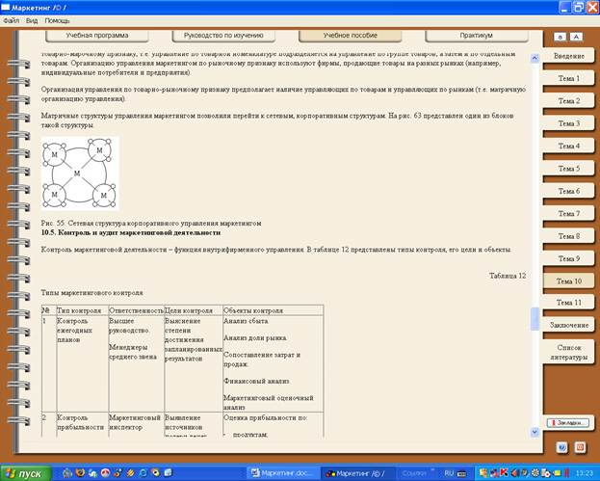
Task: Go to Введение section
Action: click(x=569, y=56)
